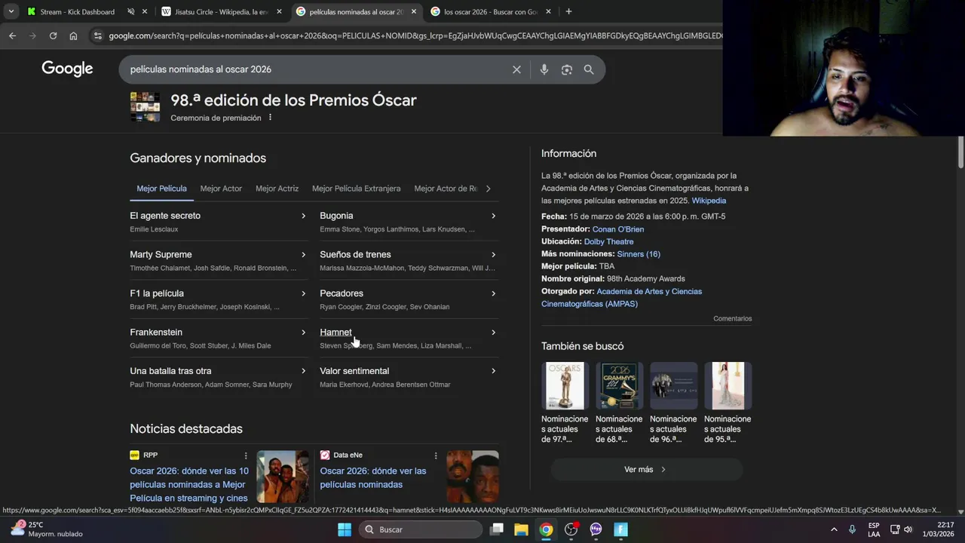
Task: Open Una batalla tras otra link
Action: (x=170, y=371)
